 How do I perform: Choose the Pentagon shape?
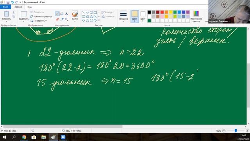pos(87,20)
